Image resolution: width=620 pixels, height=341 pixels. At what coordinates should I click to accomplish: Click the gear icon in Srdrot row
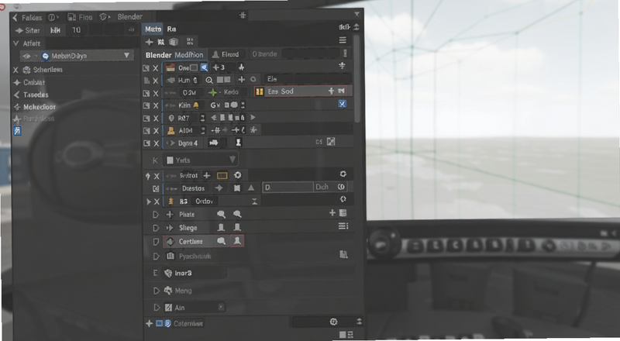click(238, 175)
